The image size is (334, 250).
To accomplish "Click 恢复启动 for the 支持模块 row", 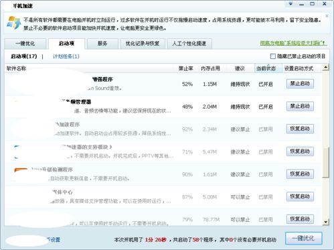I will 300,151.
